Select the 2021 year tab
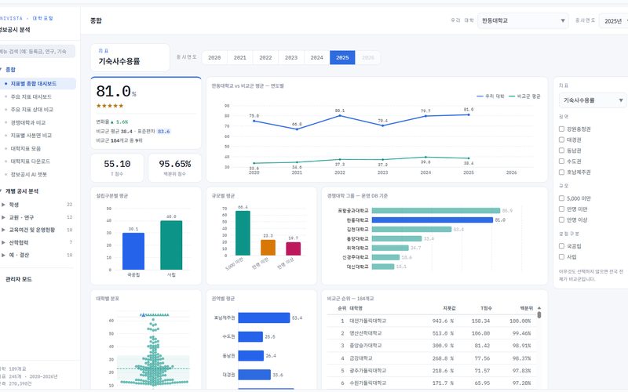 240,57
